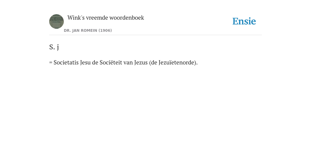311x155 pixels.
Task: Open the round book cover thumbnail
Action: pos(56,21)
